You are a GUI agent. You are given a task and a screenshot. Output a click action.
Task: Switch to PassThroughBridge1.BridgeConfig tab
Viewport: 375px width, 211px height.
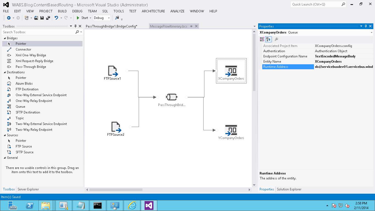click(x=112, y=26)
